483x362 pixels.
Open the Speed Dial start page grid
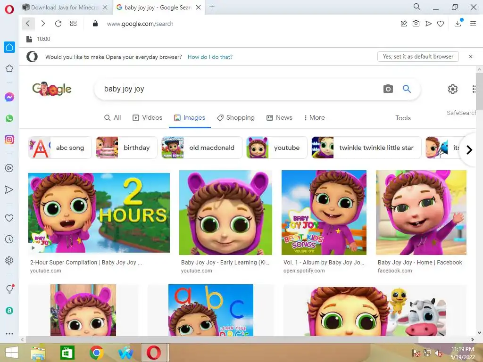[73, 24]
